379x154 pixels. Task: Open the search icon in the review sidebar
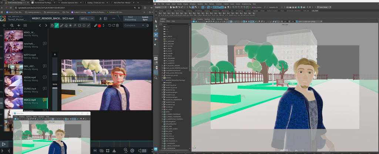pyautogui.click(x=12, y=26)
